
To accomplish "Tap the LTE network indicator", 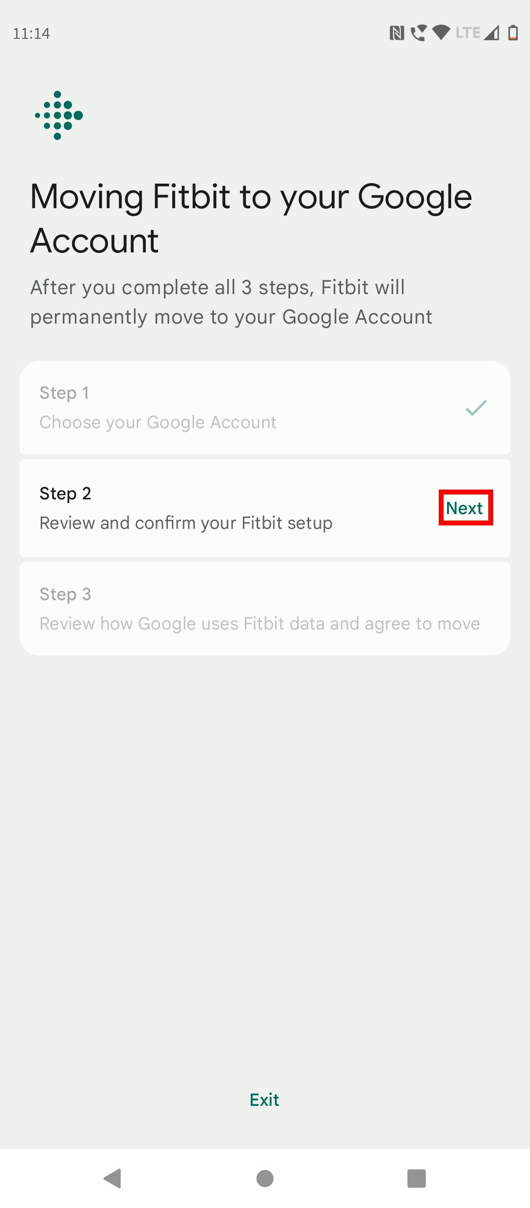I will pyautogui.click(x=468, y=32).
